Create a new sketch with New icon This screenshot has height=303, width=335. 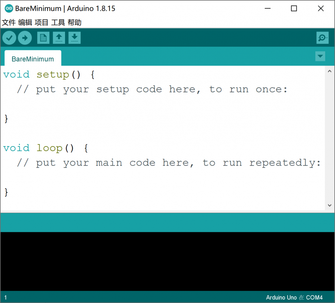pos(43,38)
